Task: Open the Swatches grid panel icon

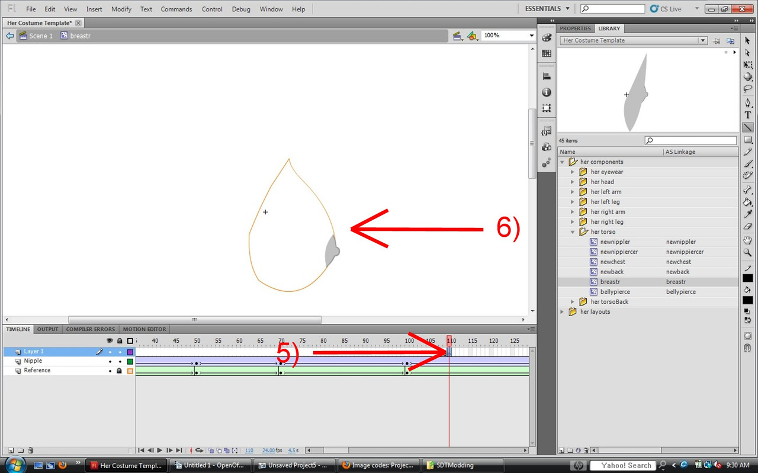Action: point(547,53)
